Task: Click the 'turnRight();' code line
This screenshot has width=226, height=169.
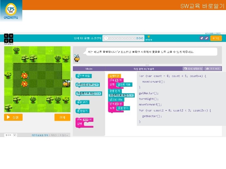Action: pyautogui.click(x=148, y=99)
